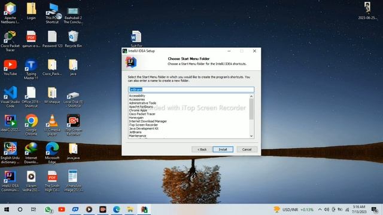Select Accessories in the folder list
Viewport: 383px width, 215px height.
tap(137, 100)
